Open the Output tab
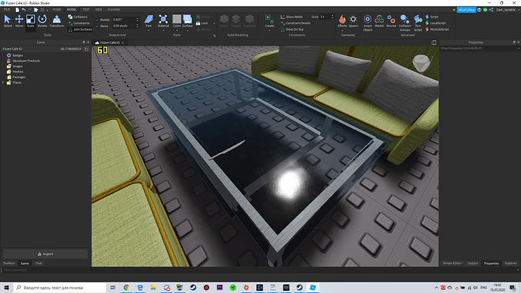Viewport: 521px width, 293px height. (473, 263)
